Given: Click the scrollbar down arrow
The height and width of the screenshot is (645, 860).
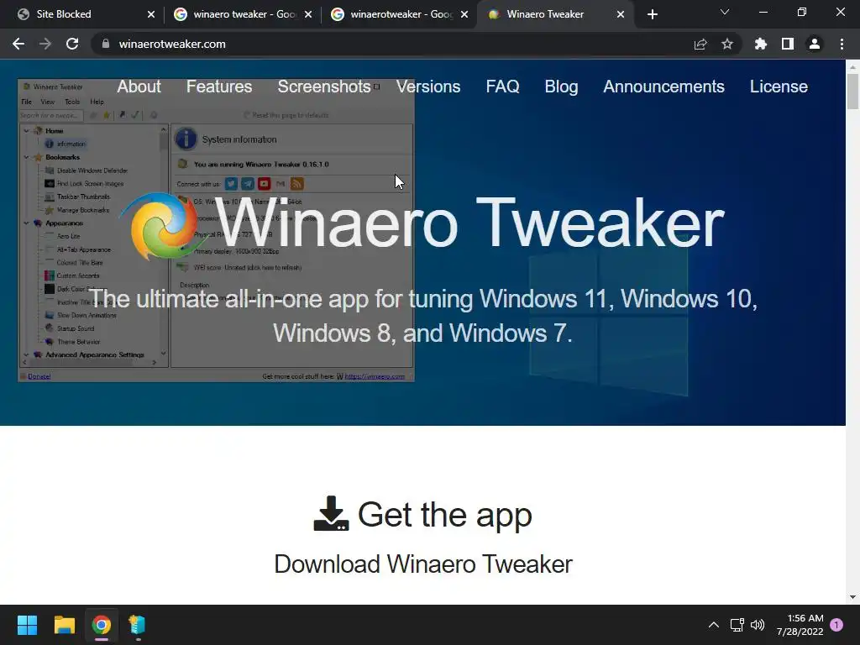Looking at the screenshot, I should pos(853,597).
